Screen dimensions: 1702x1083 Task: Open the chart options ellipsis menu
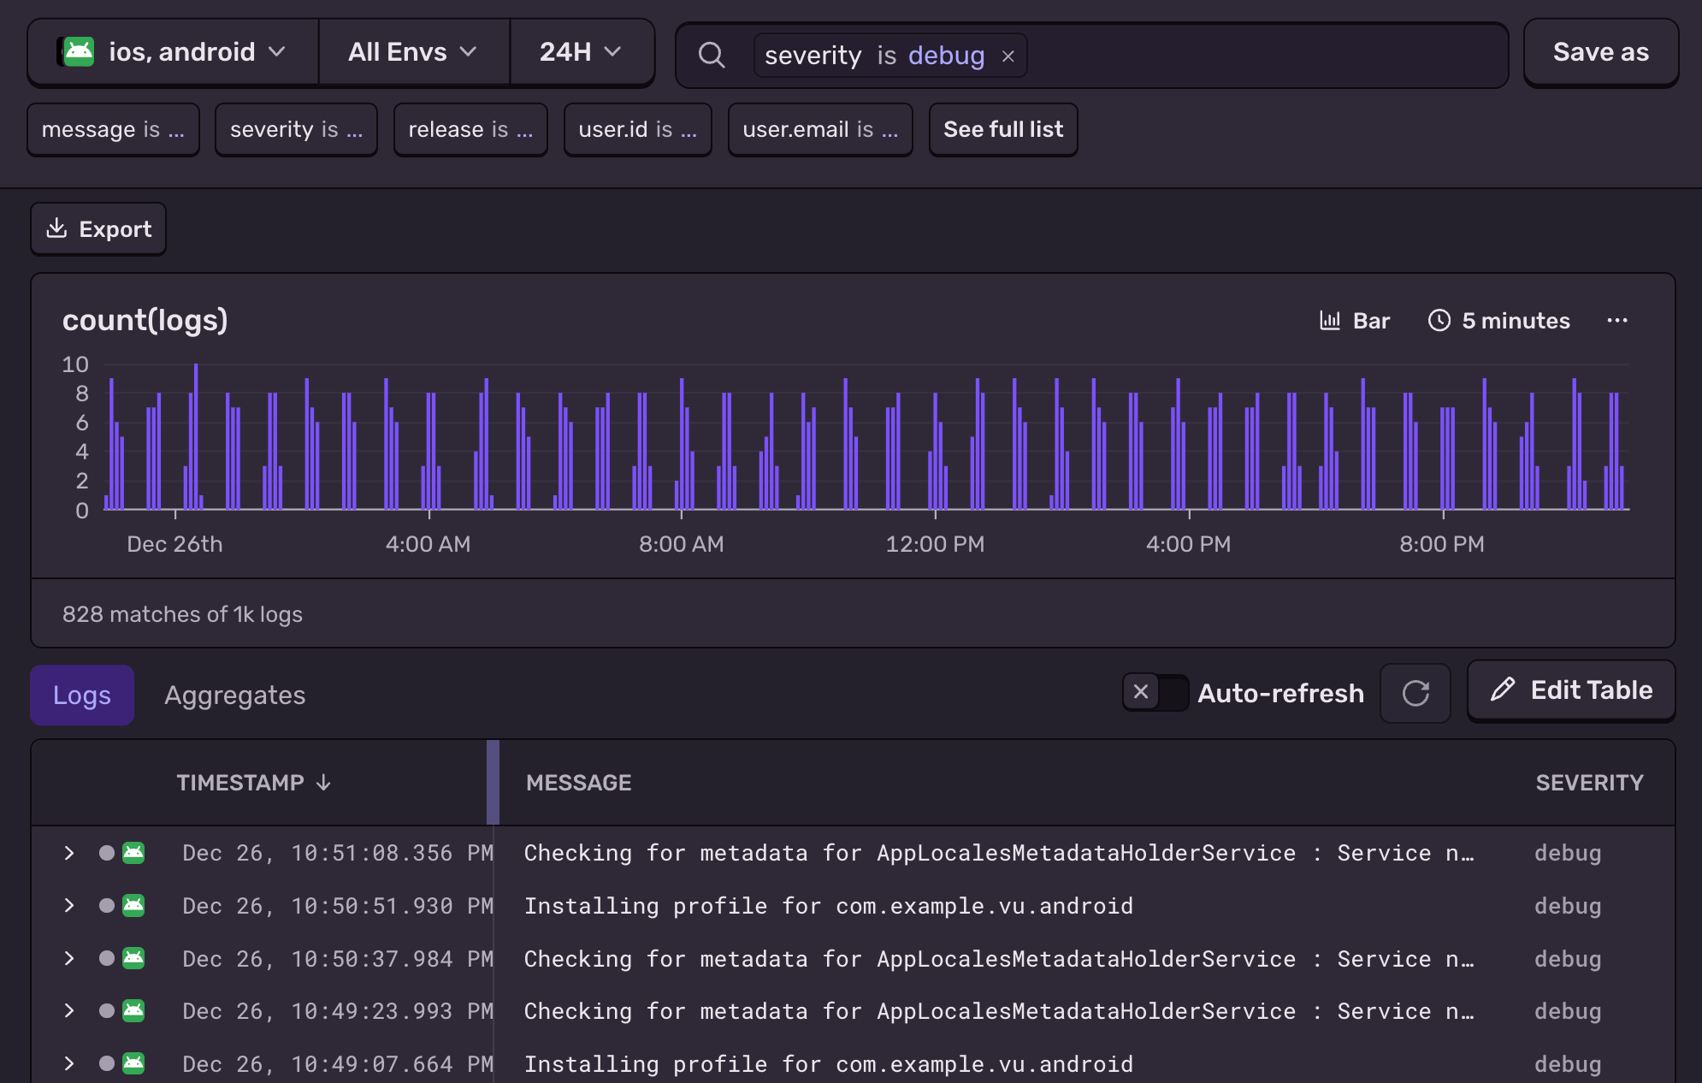[1617, 321]
